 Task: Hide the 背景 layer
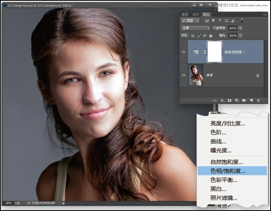tap(183, 75)
